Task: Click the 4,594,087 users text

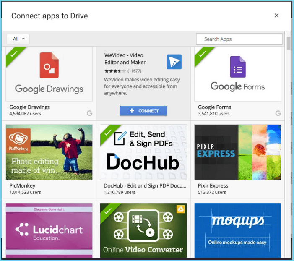Action: pos(25,114)
